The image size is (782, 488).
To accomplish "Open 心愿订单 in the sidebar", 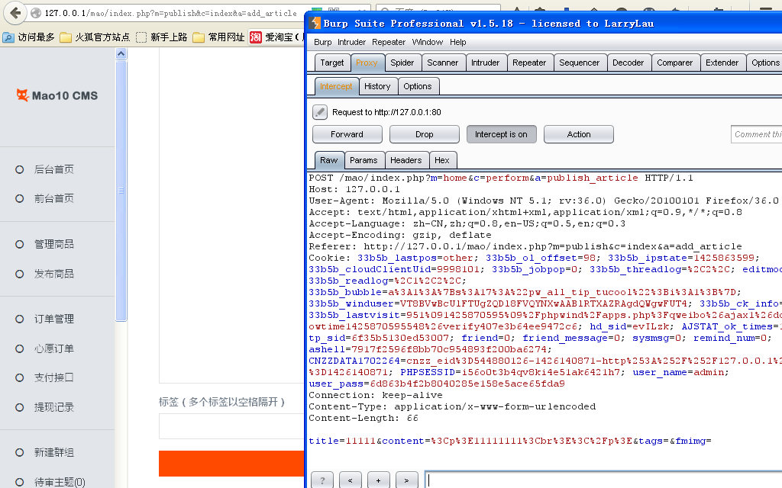I will point(54,348).
